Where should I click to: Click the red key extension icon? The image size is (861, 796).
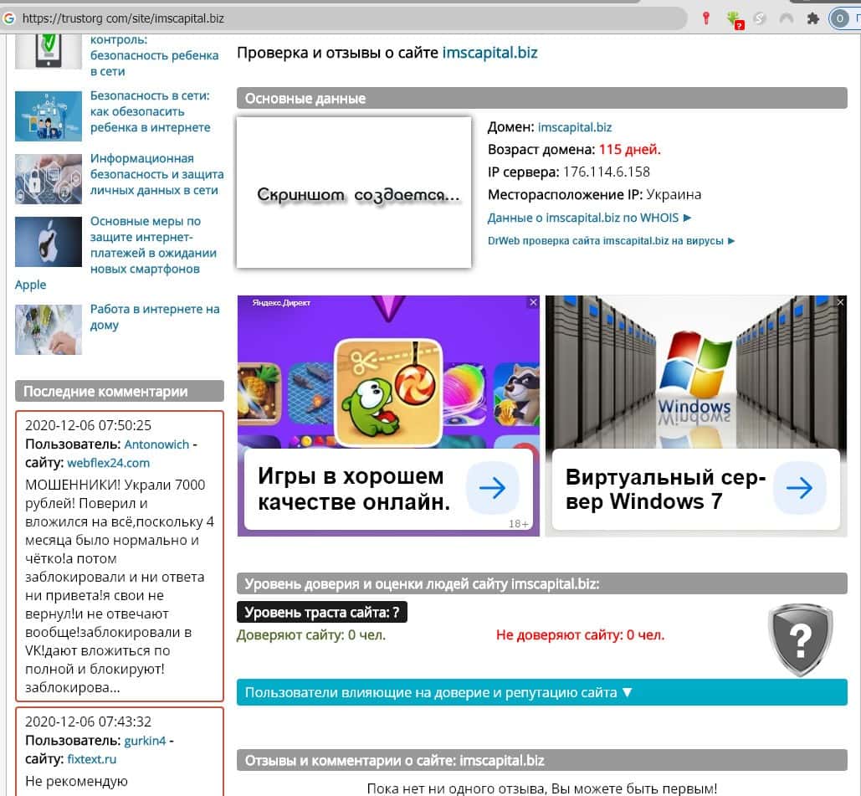point(706,18)
